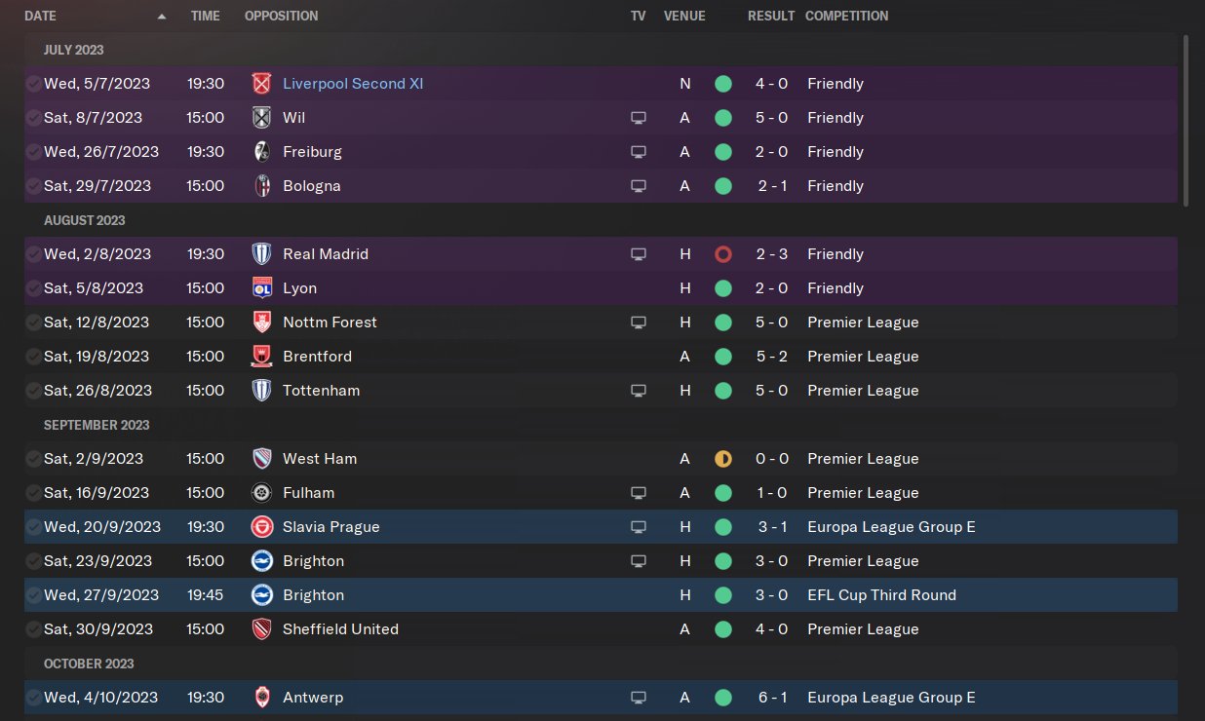The height and width of the screenshot is (721, 1205).
Task: Toggle the checkmark for the Bologna fixture
Action: [33, 186]
